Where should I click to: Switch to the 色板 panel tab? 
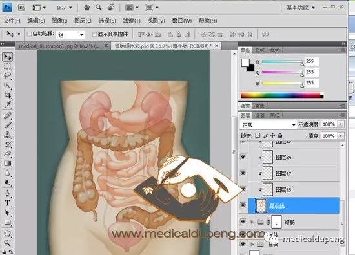click(259, 50)
